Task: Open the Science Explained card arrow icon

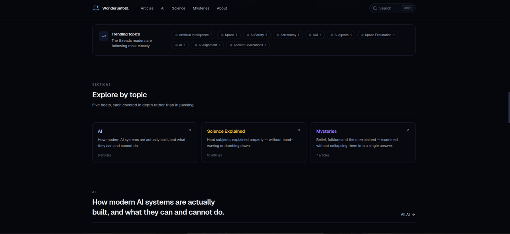Action: click(x=298, y=130)
